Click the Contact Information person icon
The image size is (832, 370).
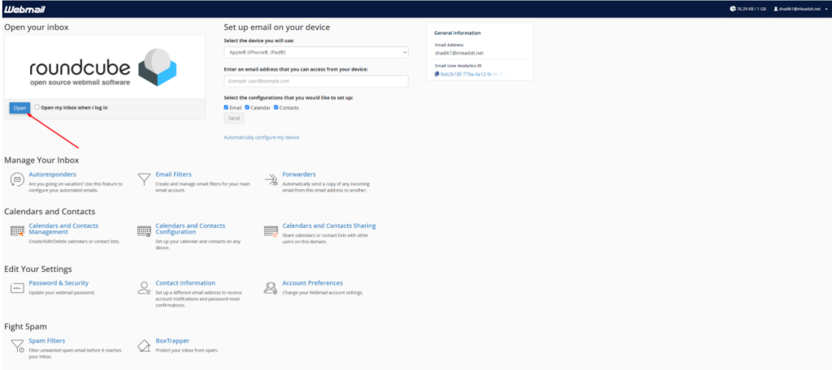[145, 288]
